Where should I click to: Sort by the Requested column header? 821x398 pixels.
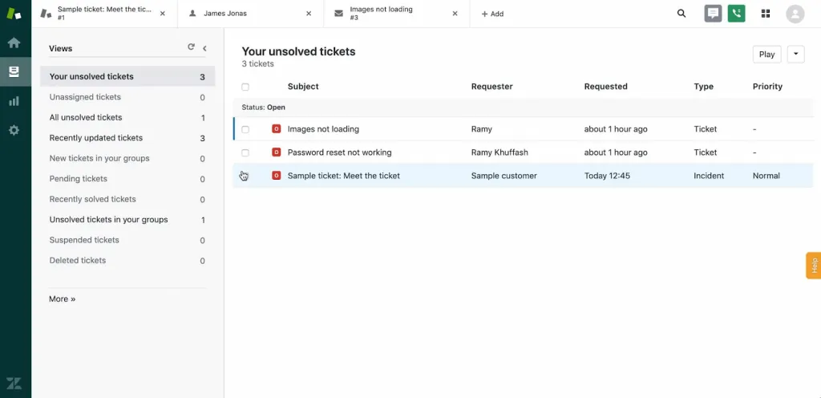pos(606,87)
